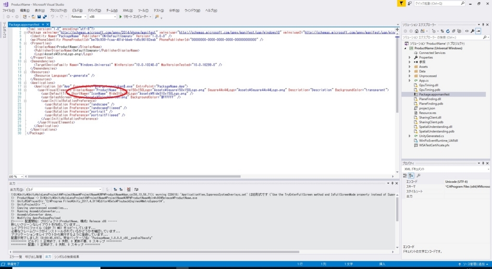Screen dimensions: 492x269
Task: Click the Properties wrench icon in Solution Explorer toolbar
Action: tap(472, 31)
